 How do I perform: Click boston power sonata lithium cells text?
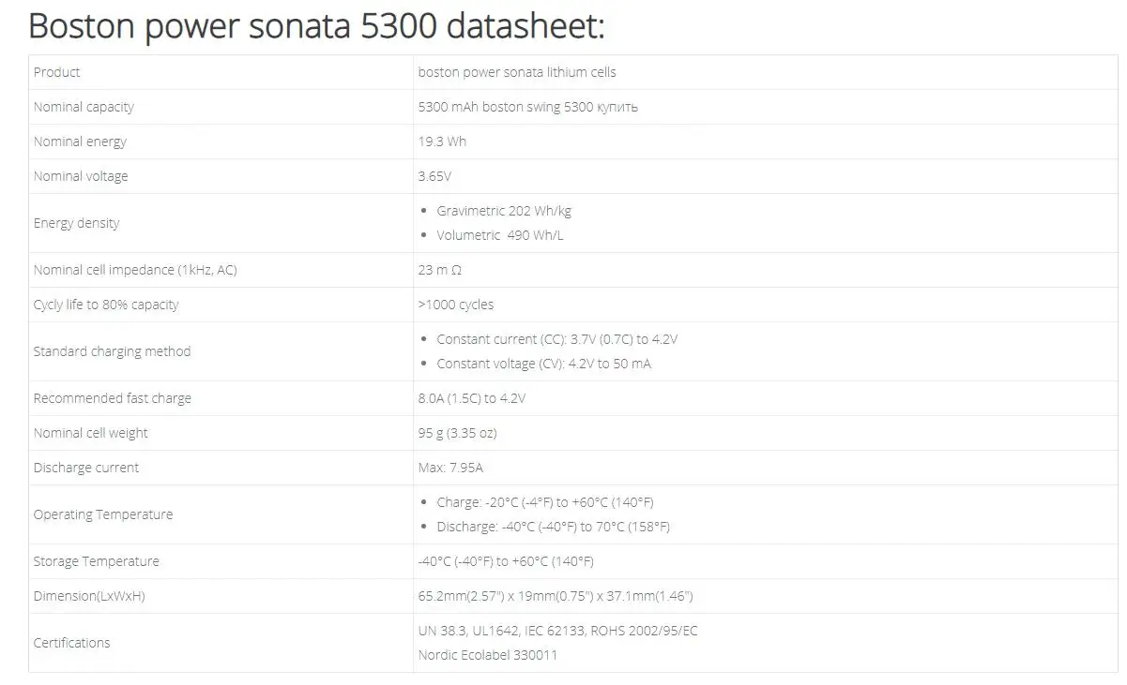(517, 72)
